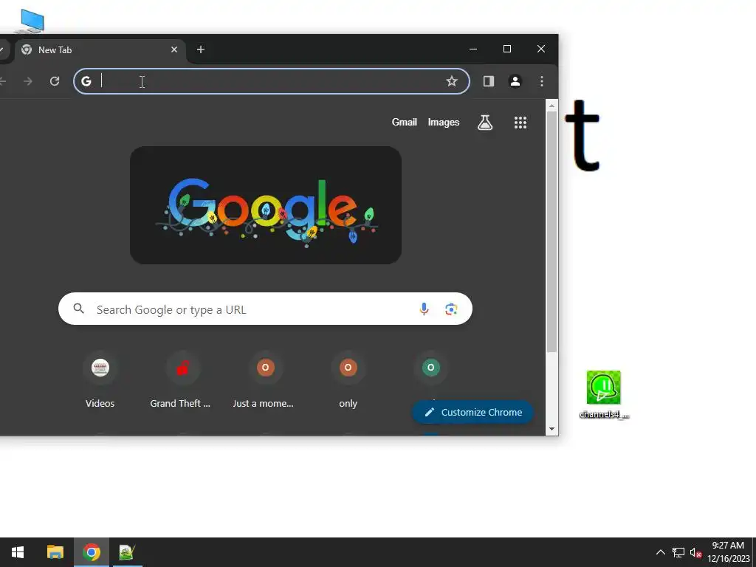The width and height of the screenshot is (756, 567).
Task: Click the vertical scrollbar thumb
Action: [x=551, y=233]
